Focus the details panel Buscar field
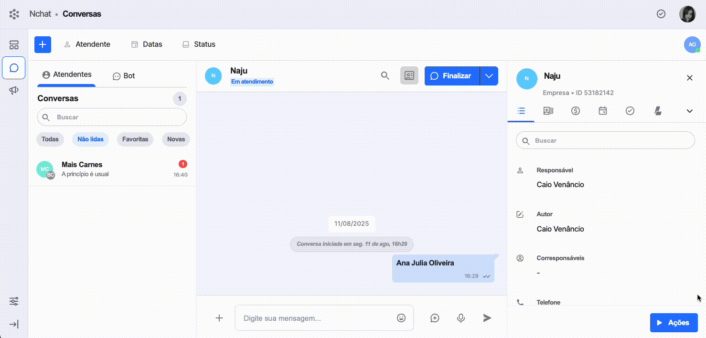 605,140
